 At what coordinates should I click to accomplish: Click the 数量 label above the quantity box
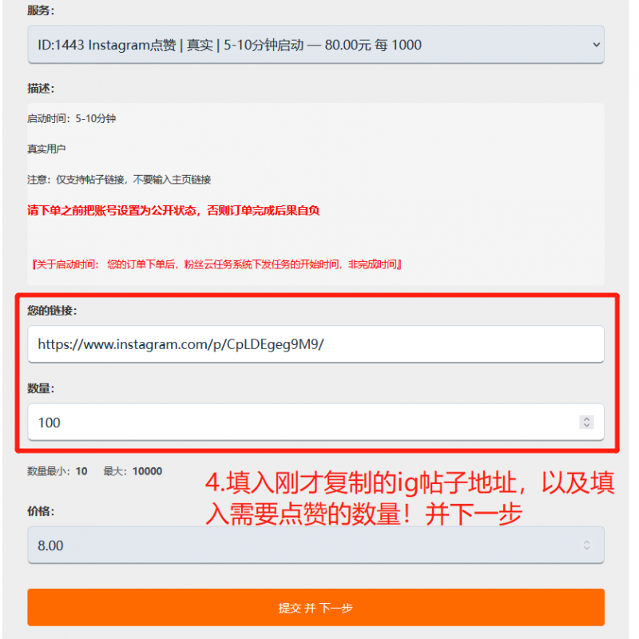coord(41,388)
